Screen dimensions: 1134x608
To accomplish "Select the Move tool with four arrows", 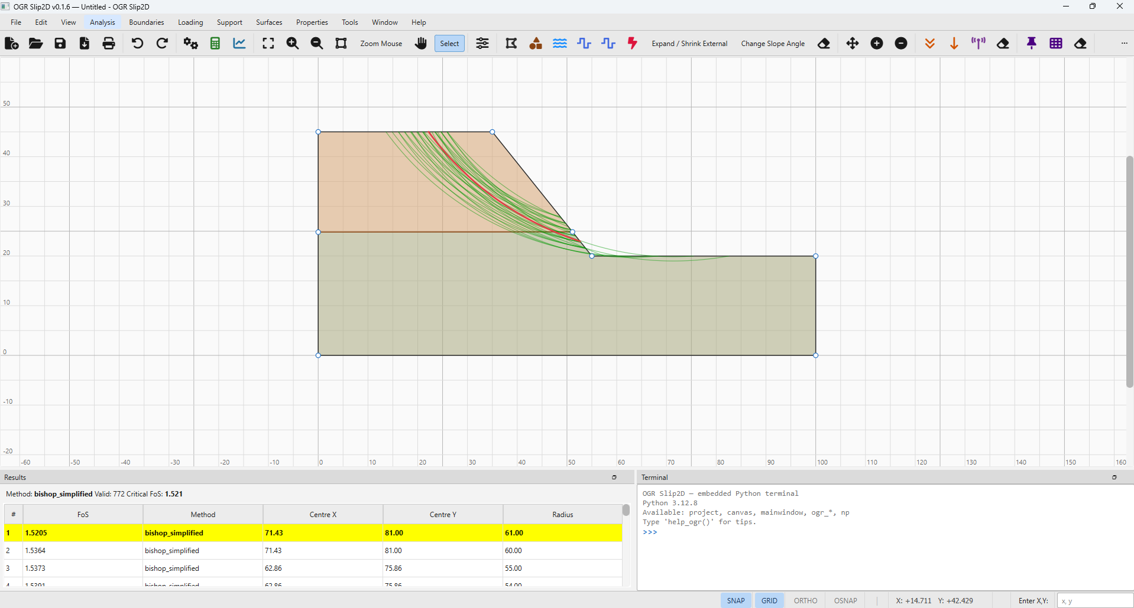I will point(852,43).
